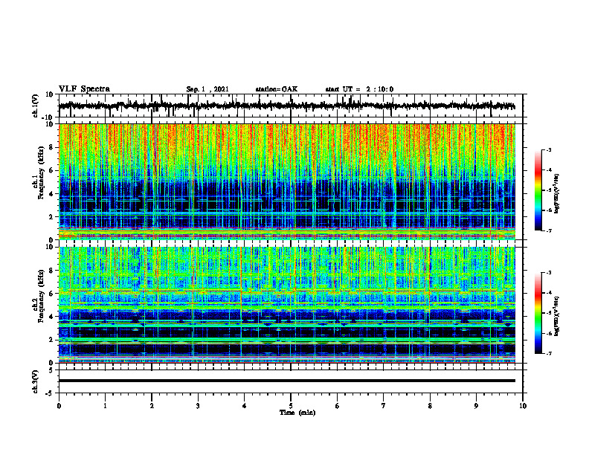Click the '6' kHz tick on the ch.2 frequency axis
The width and height of the screenshot is (589, 455).
[52, 294]
